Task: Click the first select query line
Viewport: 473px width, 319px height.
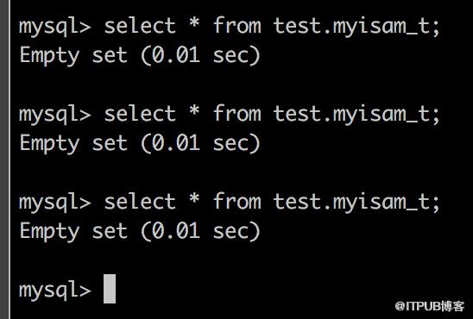Action: 230,27
